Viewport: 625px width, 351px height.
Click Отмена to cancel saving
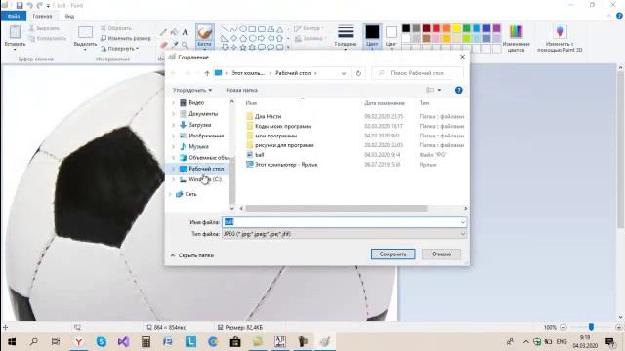coord(440,253)
